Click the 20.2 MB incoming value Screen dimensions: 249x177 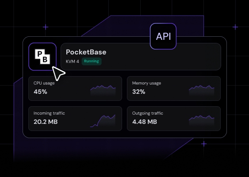pyautogui.click(x=46, y=122)
